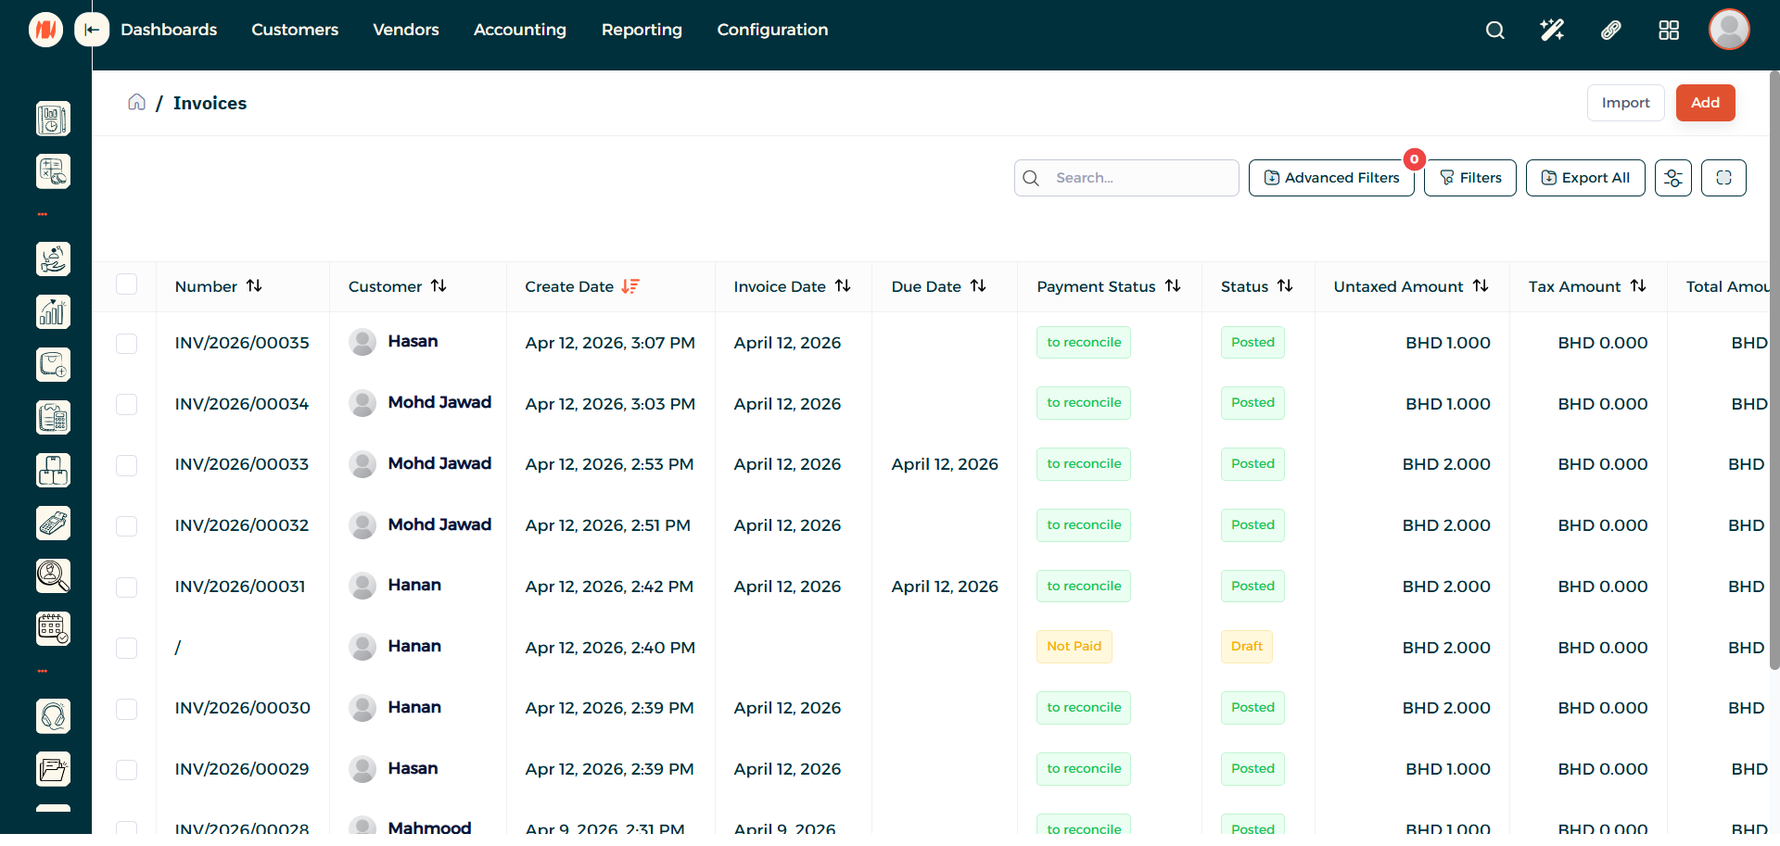Click the home icon in breadcrumb
This screenshot has width=1780, height=846.
coord(136,102)
